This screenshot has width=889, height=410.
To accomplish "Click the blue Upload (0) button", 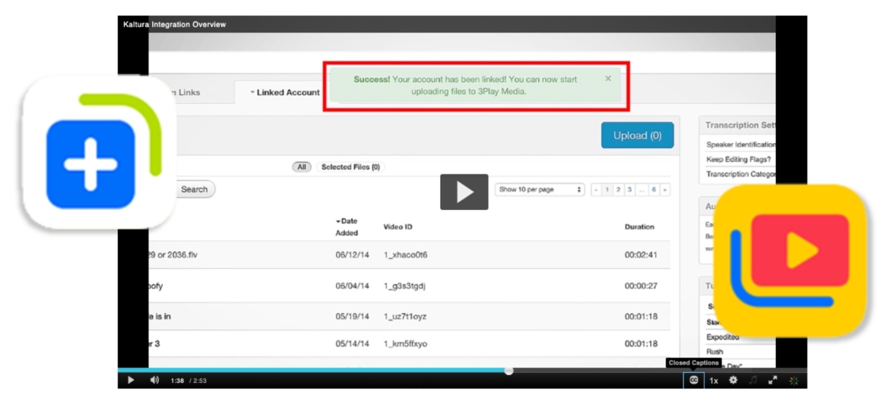I will 637,135.
